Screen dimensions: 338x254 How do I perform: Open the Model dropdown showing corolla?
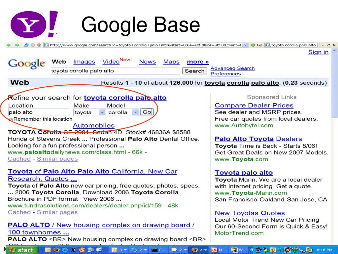click(123, 112)
